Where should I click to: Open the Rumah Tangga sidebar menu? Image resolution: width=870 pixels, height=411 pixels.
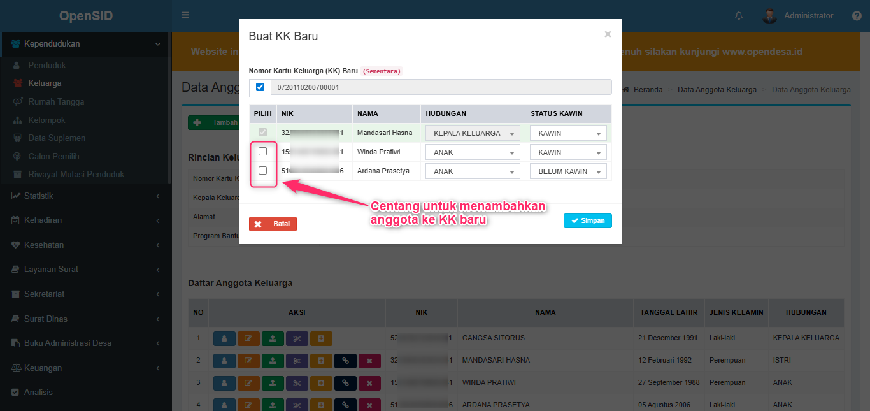pos(56,102)
